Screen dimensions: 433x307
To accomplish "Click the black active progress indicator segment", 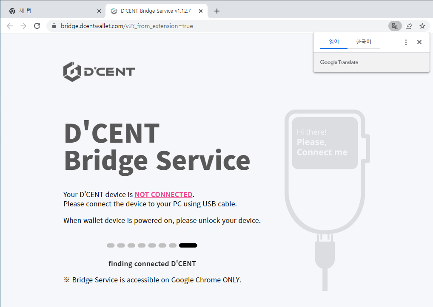I will 188,245.
